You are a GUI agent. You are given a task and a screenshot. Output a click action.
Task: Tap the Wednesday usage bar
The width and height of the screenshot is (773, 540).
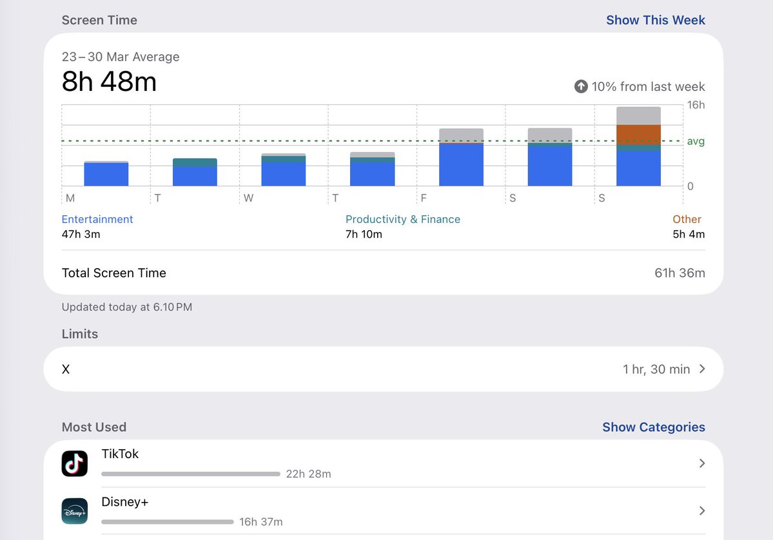284,169
